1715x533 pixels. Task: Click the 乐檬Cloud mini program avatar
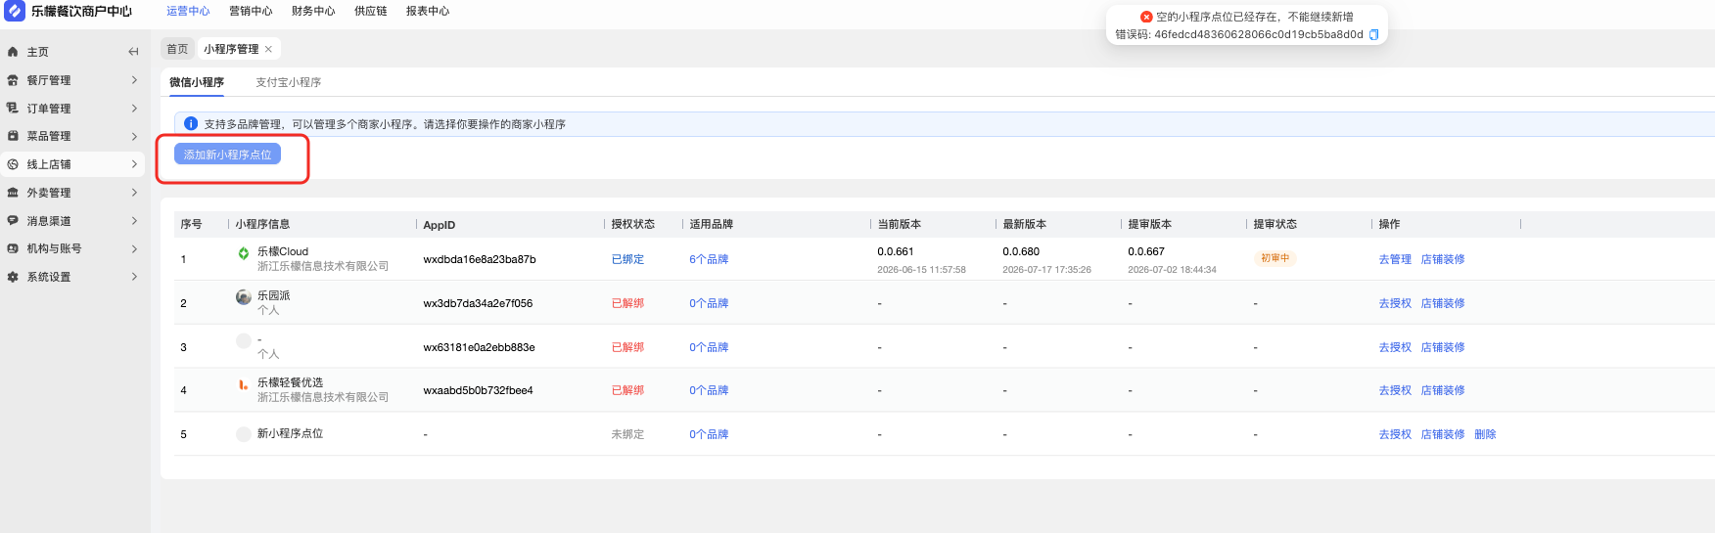pyautogui.click(x=244, y=253)
